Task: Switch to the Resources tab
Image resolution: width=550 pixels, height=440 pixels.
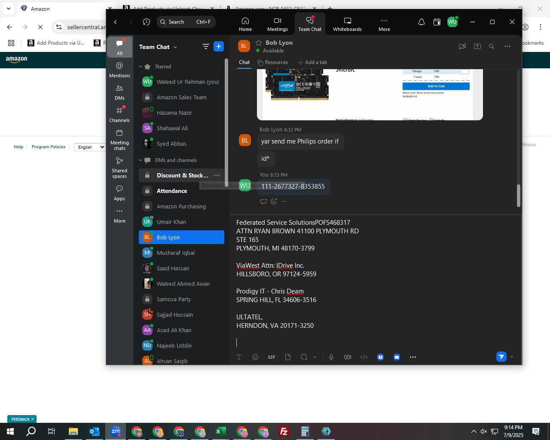Action: point(272,62)
